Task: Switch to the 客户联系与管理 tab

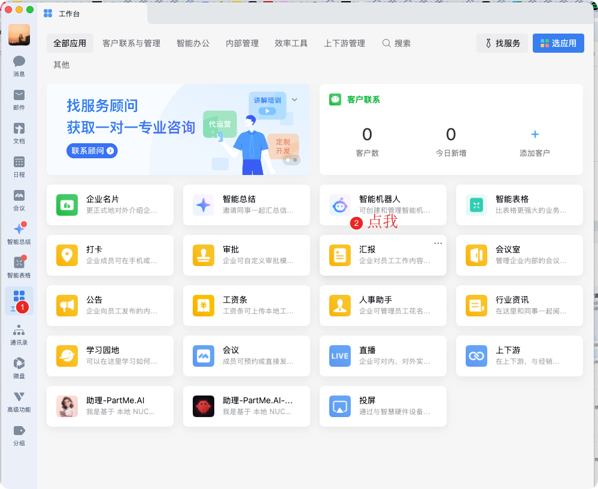Action: click(x=131, y=43)
